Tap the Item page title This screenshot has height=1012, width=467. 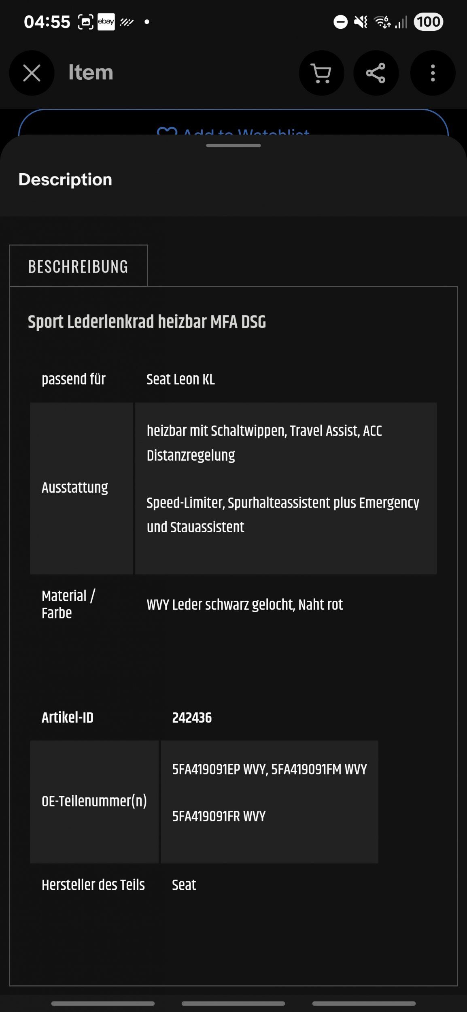click(x=91, y=72)
